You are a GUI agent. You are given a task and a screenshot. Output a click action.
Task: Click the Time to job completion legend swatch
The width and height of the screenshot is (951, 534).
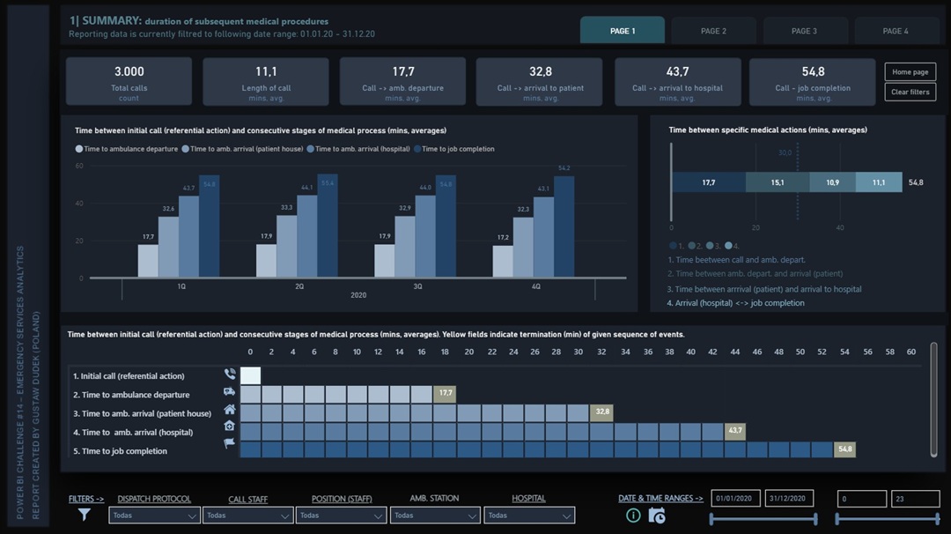point(417,149)
